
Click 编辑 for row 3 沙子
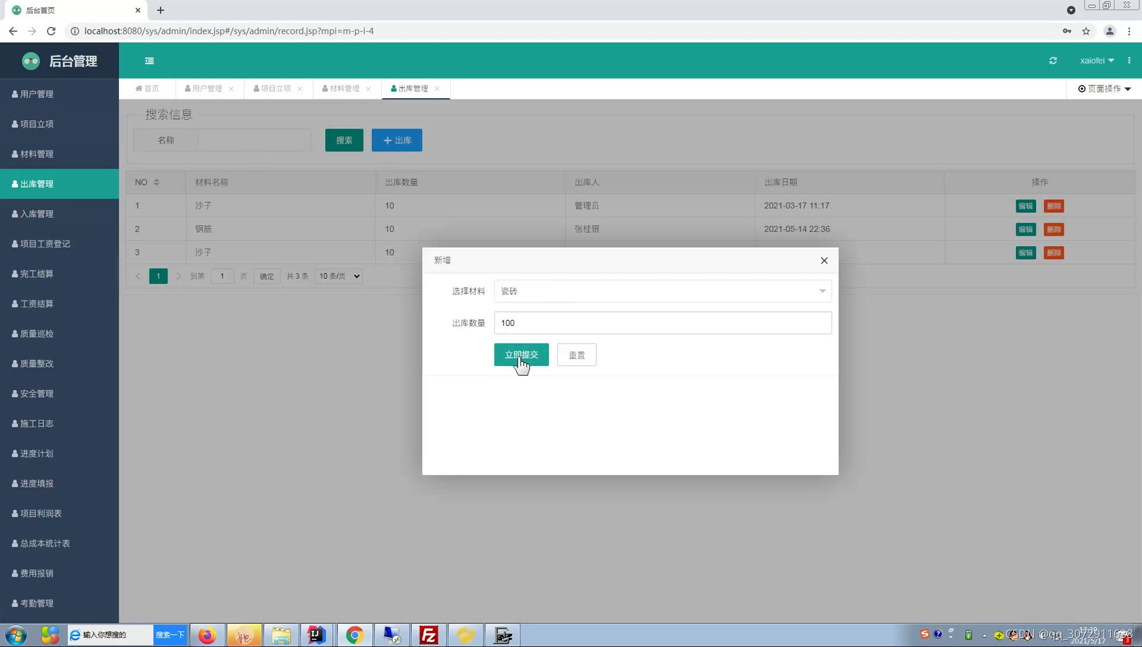pos(1025,253)
